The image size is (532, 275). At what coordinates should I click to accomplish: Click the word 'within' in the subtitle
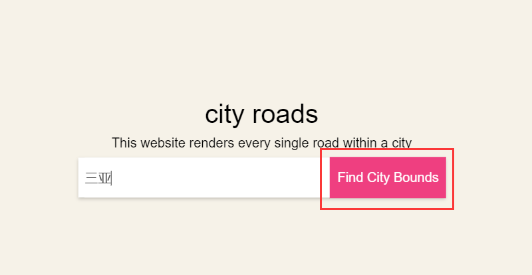tap(360, 143)
